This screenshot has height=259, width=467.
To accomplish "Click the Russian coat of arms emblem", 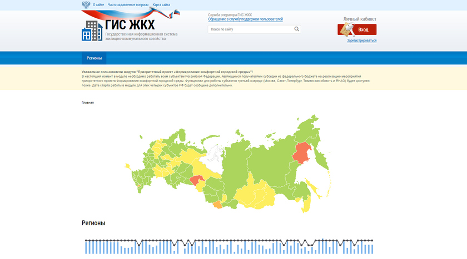I will [x=86, y=4].
